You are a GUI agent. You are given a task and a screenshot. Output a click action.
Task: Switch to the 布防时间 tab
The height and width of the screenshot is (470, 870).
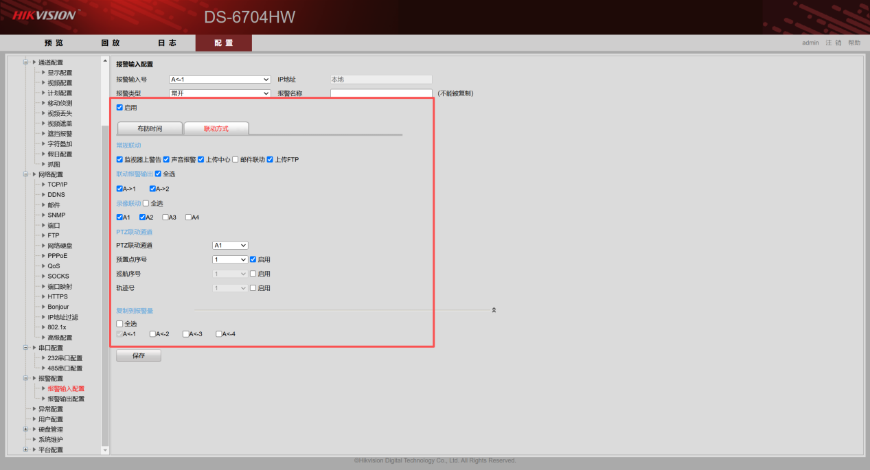pyautogui.click(x=150, y=128)
